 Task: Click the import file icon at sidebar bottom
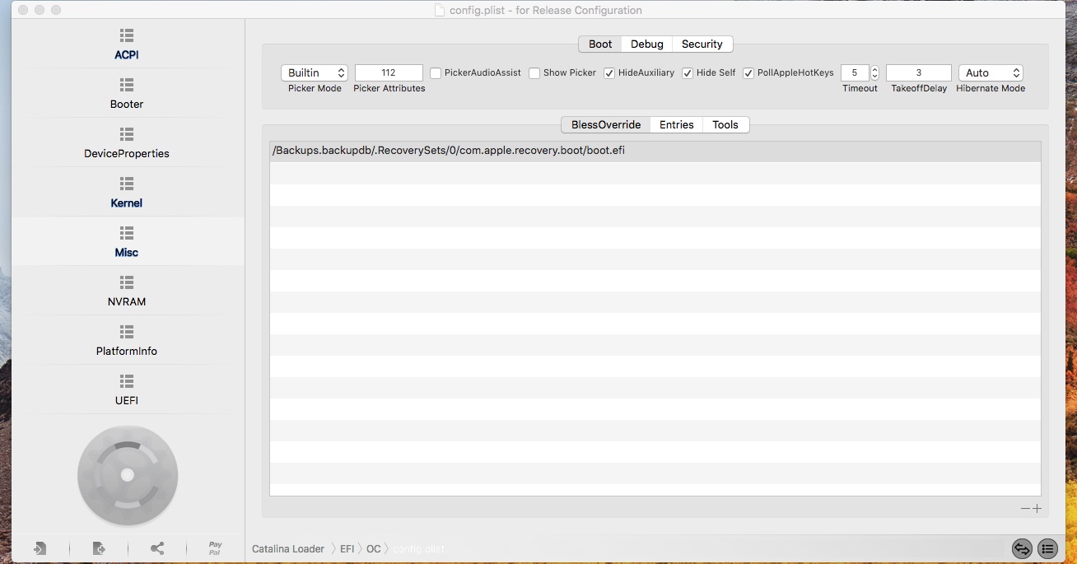click(x=40, y=548)
